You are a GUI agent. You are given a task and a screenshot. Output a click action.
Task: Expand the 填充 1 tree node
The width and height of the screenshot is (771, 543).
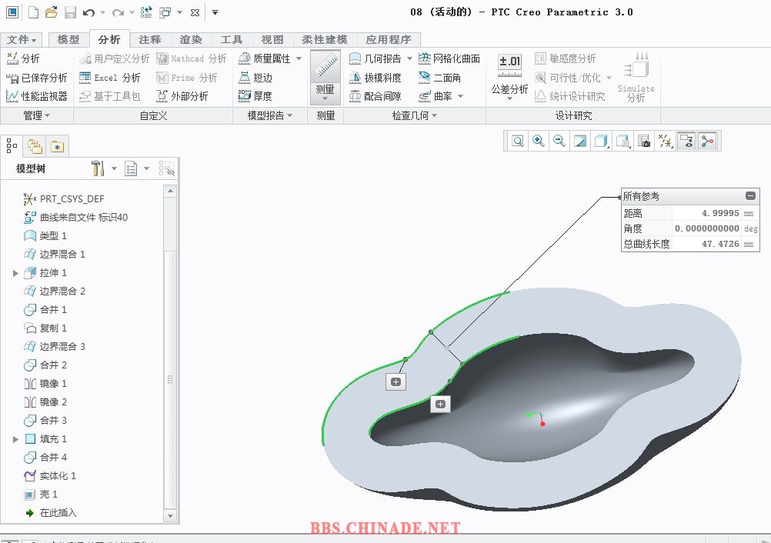click(15, 439)
